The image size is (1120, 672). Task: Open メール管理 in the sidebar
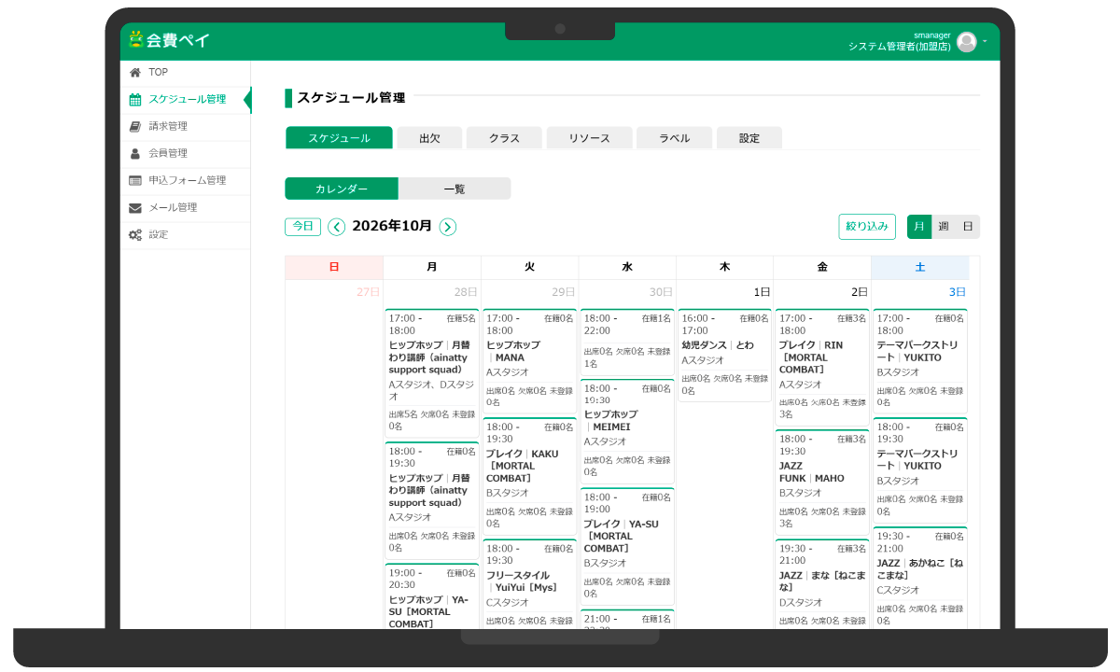coord(186,207)
